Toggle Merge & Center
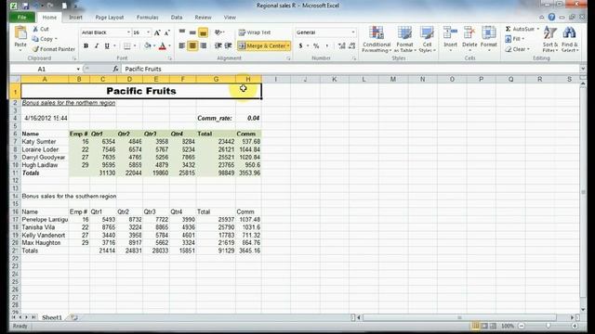This screenshot has height=334, width=595. pos(262,45)
